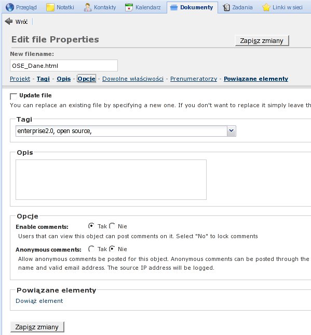Click the Kontakty person icon
Viewport: 311px width, 335px height.
pyautogui.click(x=88, y=7)
